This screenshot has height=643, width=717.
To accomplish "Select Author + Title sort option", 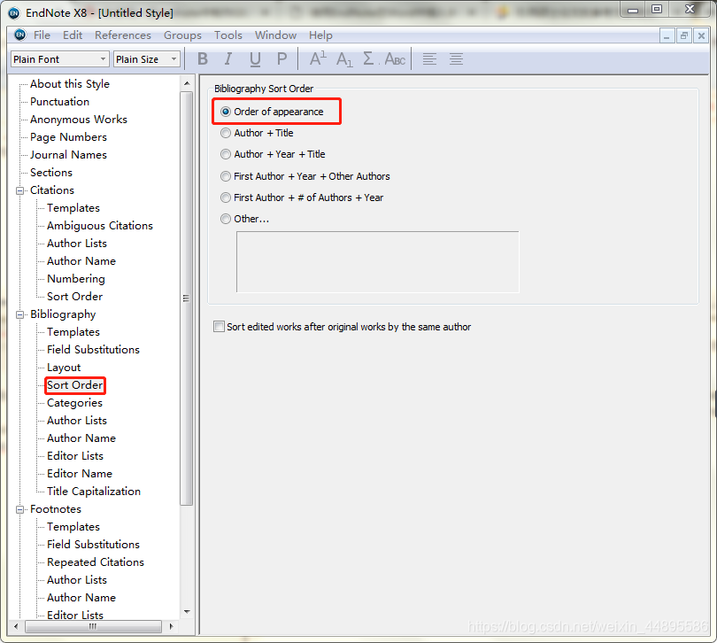I will pos(226,133).
